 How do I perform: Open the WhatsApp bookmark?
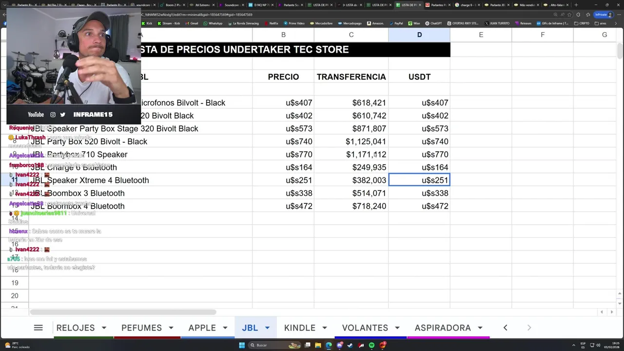tap(213, 23)
